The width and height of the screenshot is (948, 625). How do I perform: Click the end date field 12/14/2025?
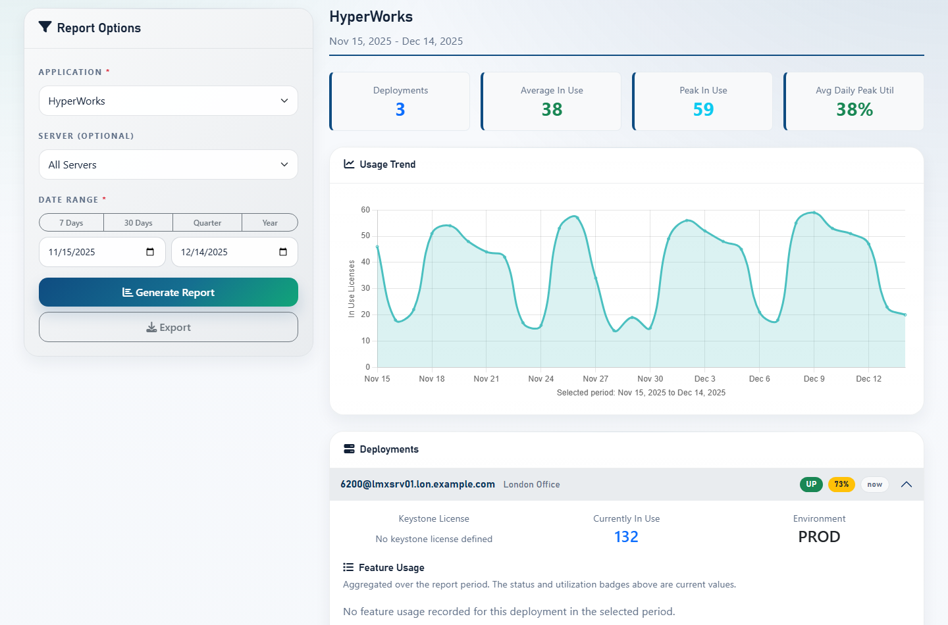[234, 252]
